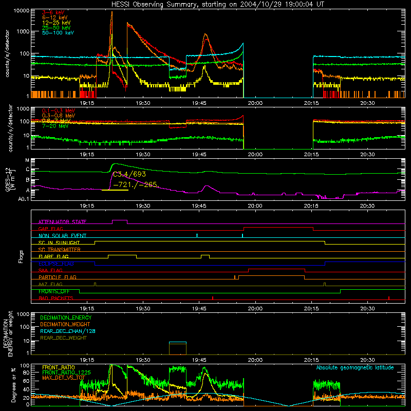Select the NON_SOLAR_EVENT flag label
Image resolution: width=411 pixels, height=411 pixels.
tap(62, 236)
